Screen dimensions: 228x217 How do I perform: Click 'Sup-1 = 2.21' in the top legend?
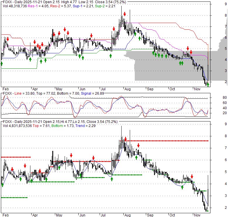coord(83,6)
